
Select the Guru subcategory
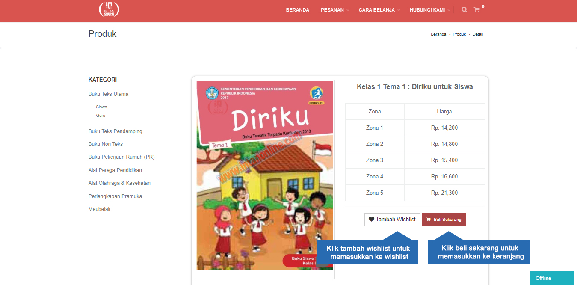101,116
